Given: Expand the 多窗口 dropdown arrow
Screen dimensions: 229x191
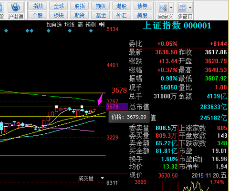Looking at the screenshot, I should pos(190,8).
